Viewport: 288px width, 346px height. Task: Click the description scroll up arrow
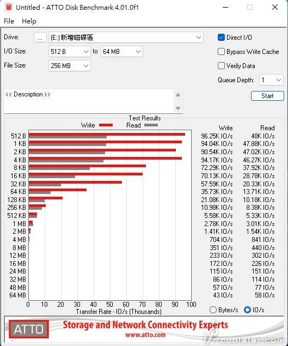[178, 95]
